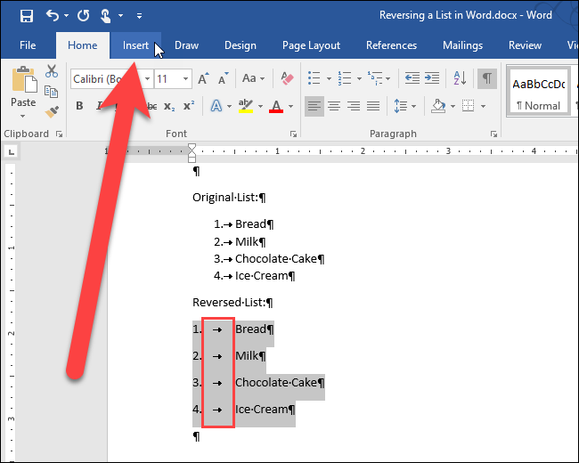Toggle Bold formatting
This screenshot has width=579, height=463.
(78, 107)
